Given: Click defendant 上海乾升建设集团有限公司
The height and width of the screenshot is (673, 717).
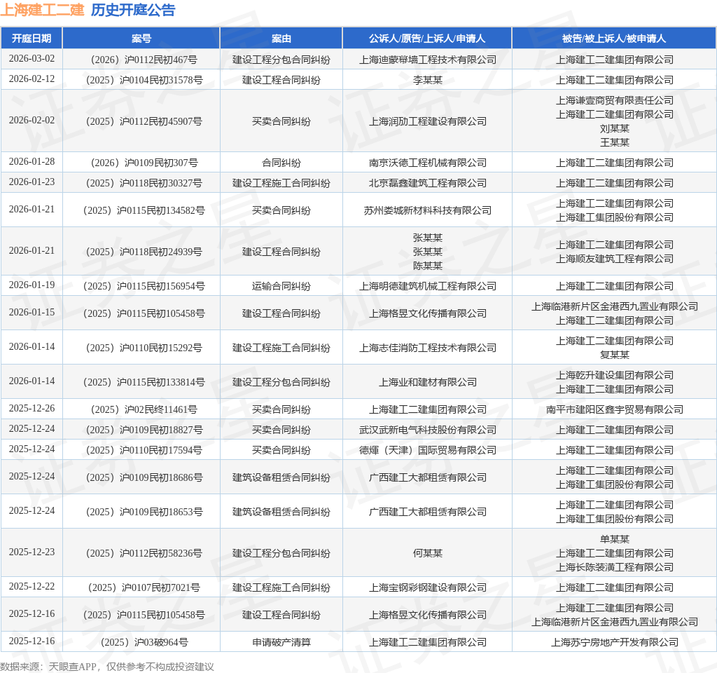Looking at the screenshot, I should pos(615,375).
